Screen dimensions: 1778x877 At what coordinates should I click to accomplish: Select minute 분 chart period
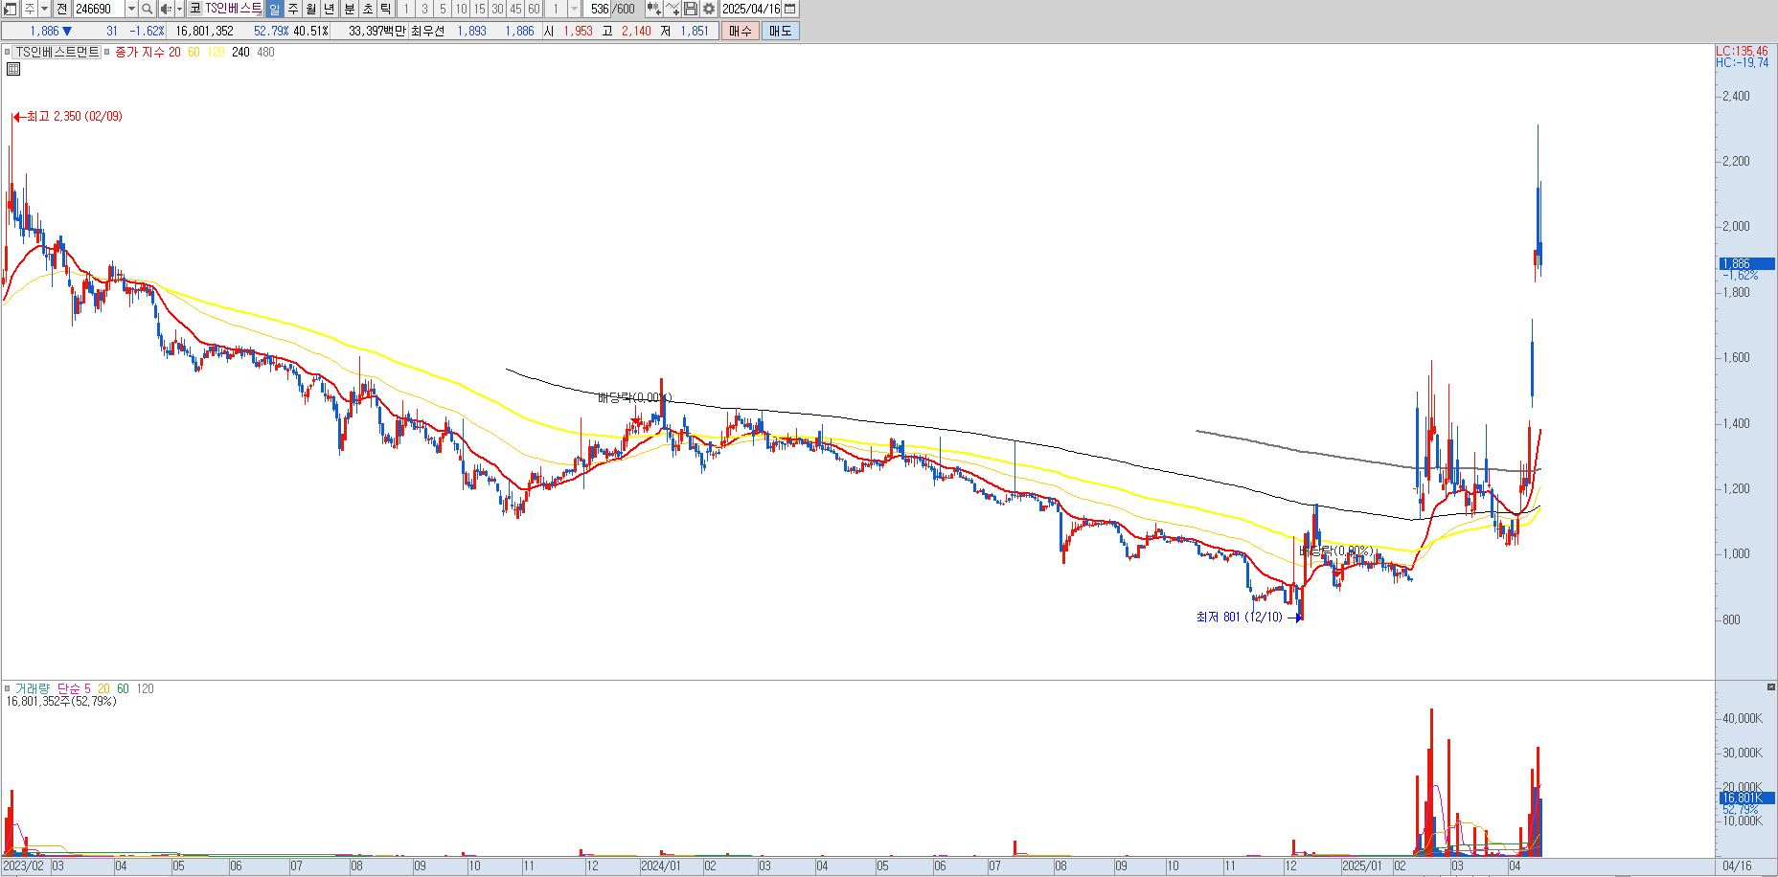coord(350,9)
